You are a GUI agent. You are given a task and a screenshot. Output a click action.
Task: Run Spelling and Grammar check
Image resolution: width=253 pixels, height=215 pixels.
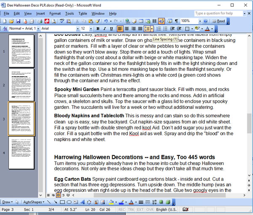point(62,21)
